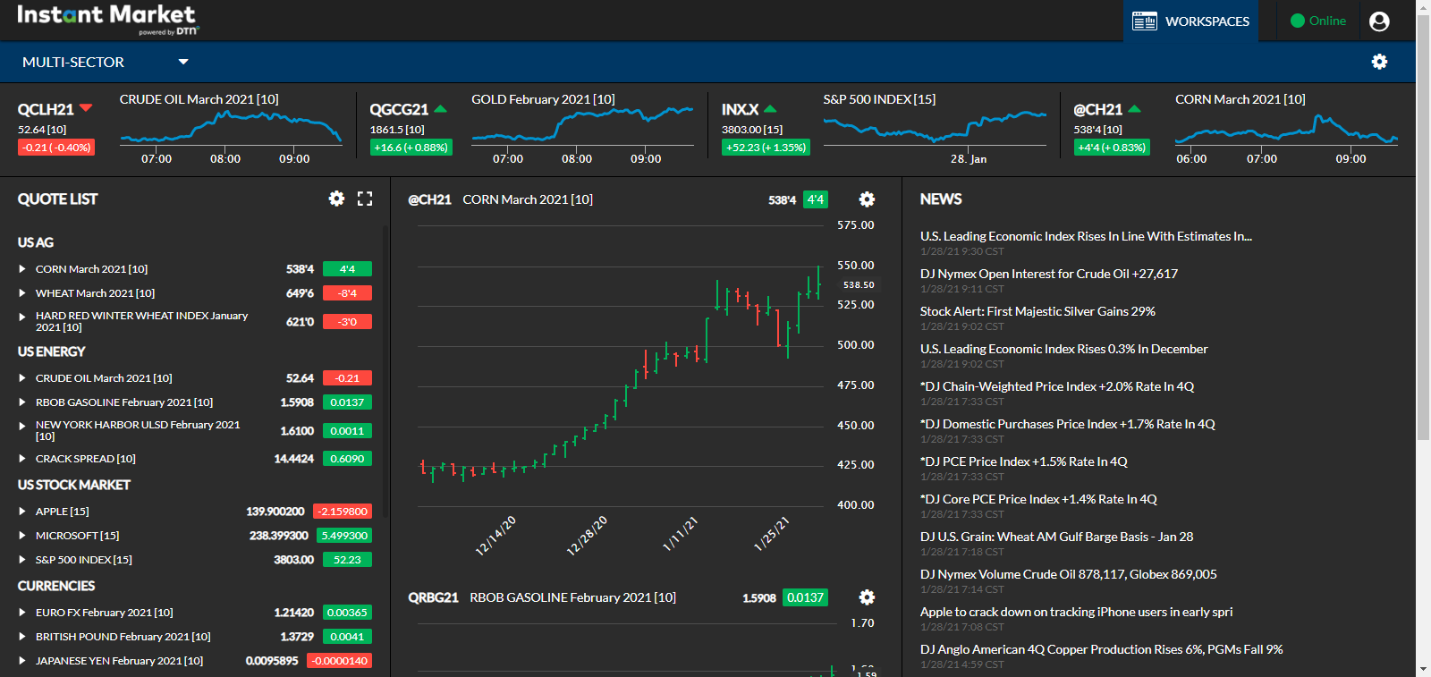Expand the APPLE quote row

tap(22, 512)
